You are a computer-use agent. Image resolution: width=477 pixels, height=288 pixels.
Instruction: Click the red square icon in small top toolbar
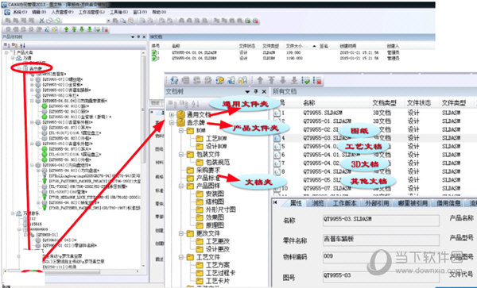pyautogui.click(x=106, y=29)
